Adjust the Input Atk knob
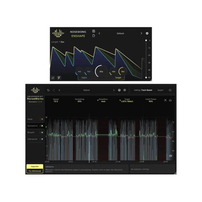 pyautogui.click(x=79, y=71)
